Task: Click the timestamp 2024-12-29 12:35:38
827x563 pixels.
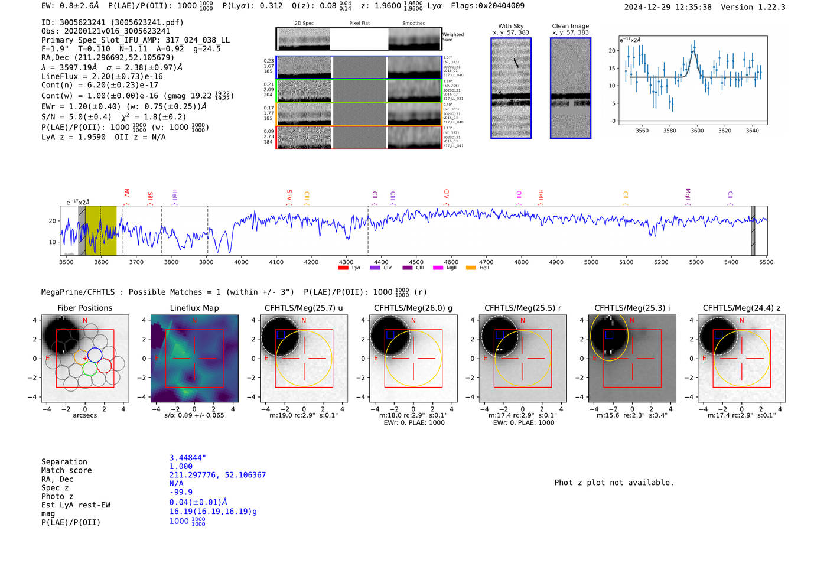Action: pyautogui.click(x=668, y=7)
